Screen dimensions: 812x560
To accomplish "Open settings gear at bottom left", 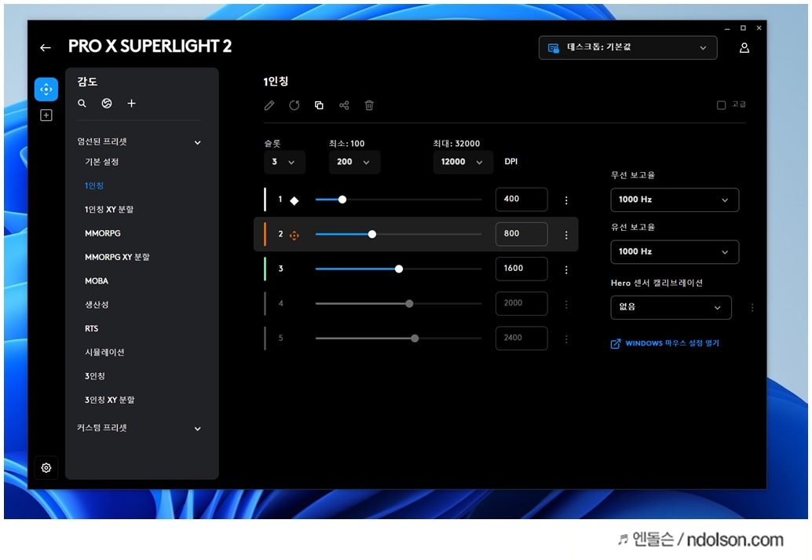I will click(46, 468).
